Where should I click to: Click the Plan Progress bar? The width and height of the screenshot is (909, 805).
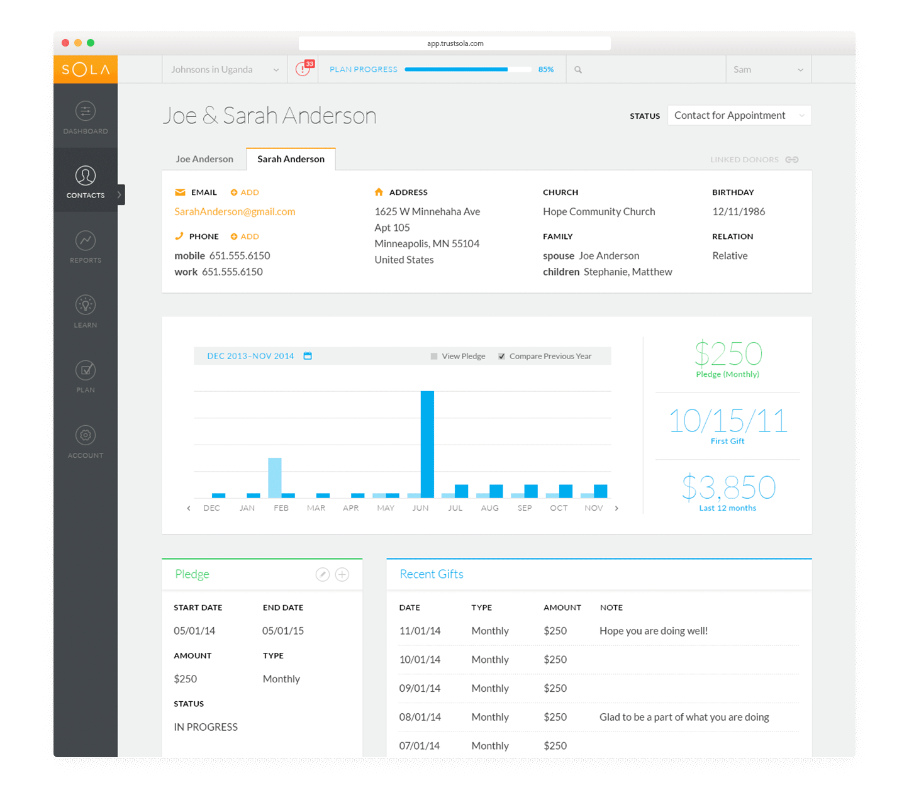[468, 70]
